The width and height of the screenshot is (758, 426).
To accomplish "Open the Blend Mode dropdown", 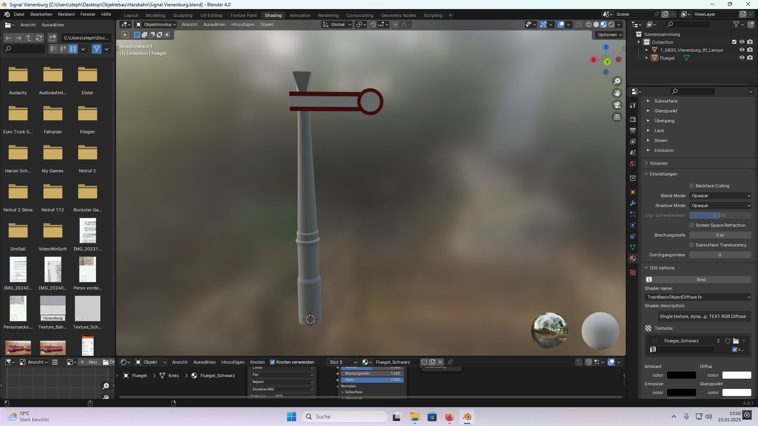I will [720, 196].
